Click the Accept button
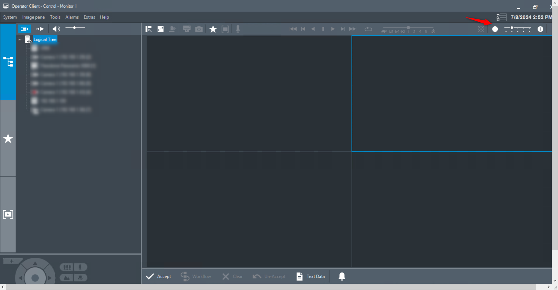The height and width of the screenshot is (290, 558). pyautogui.click(x=159, y=276)
